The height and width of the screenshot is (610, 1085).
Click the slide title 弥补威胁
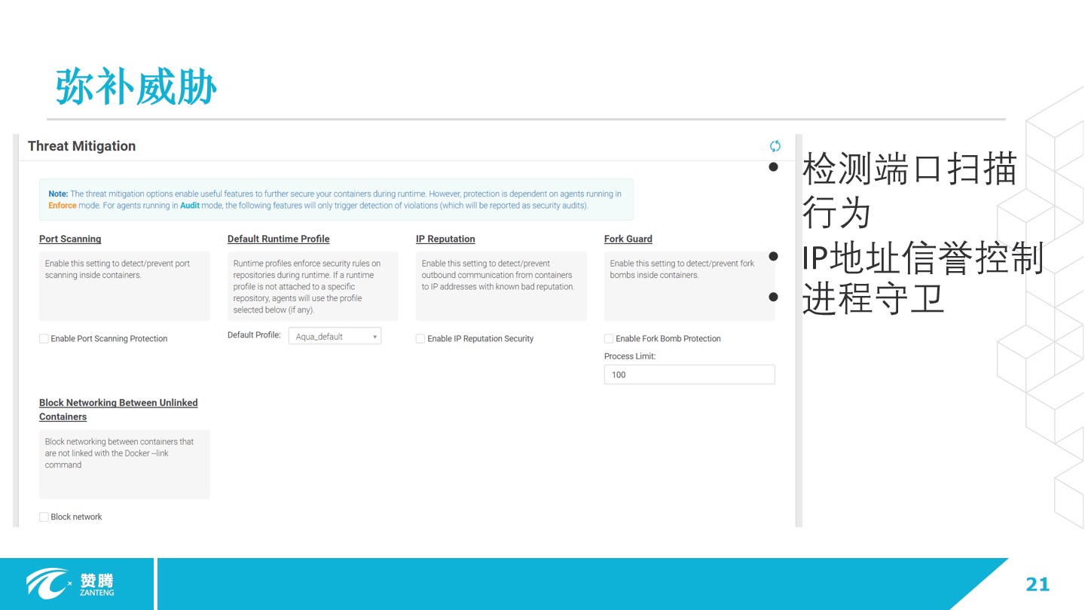point(136,86)
